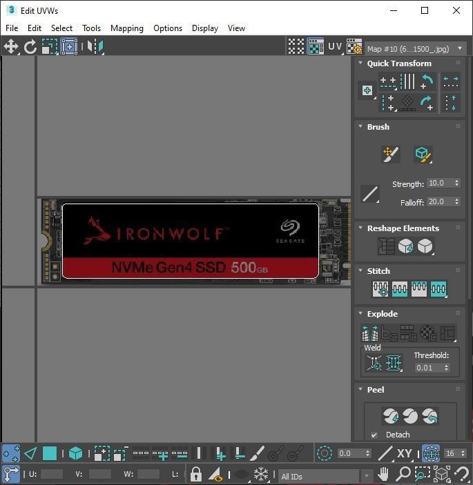Click the Pan View hand icon
The image size is (473, 485).
pyautogui.click(x=383, y=473)
